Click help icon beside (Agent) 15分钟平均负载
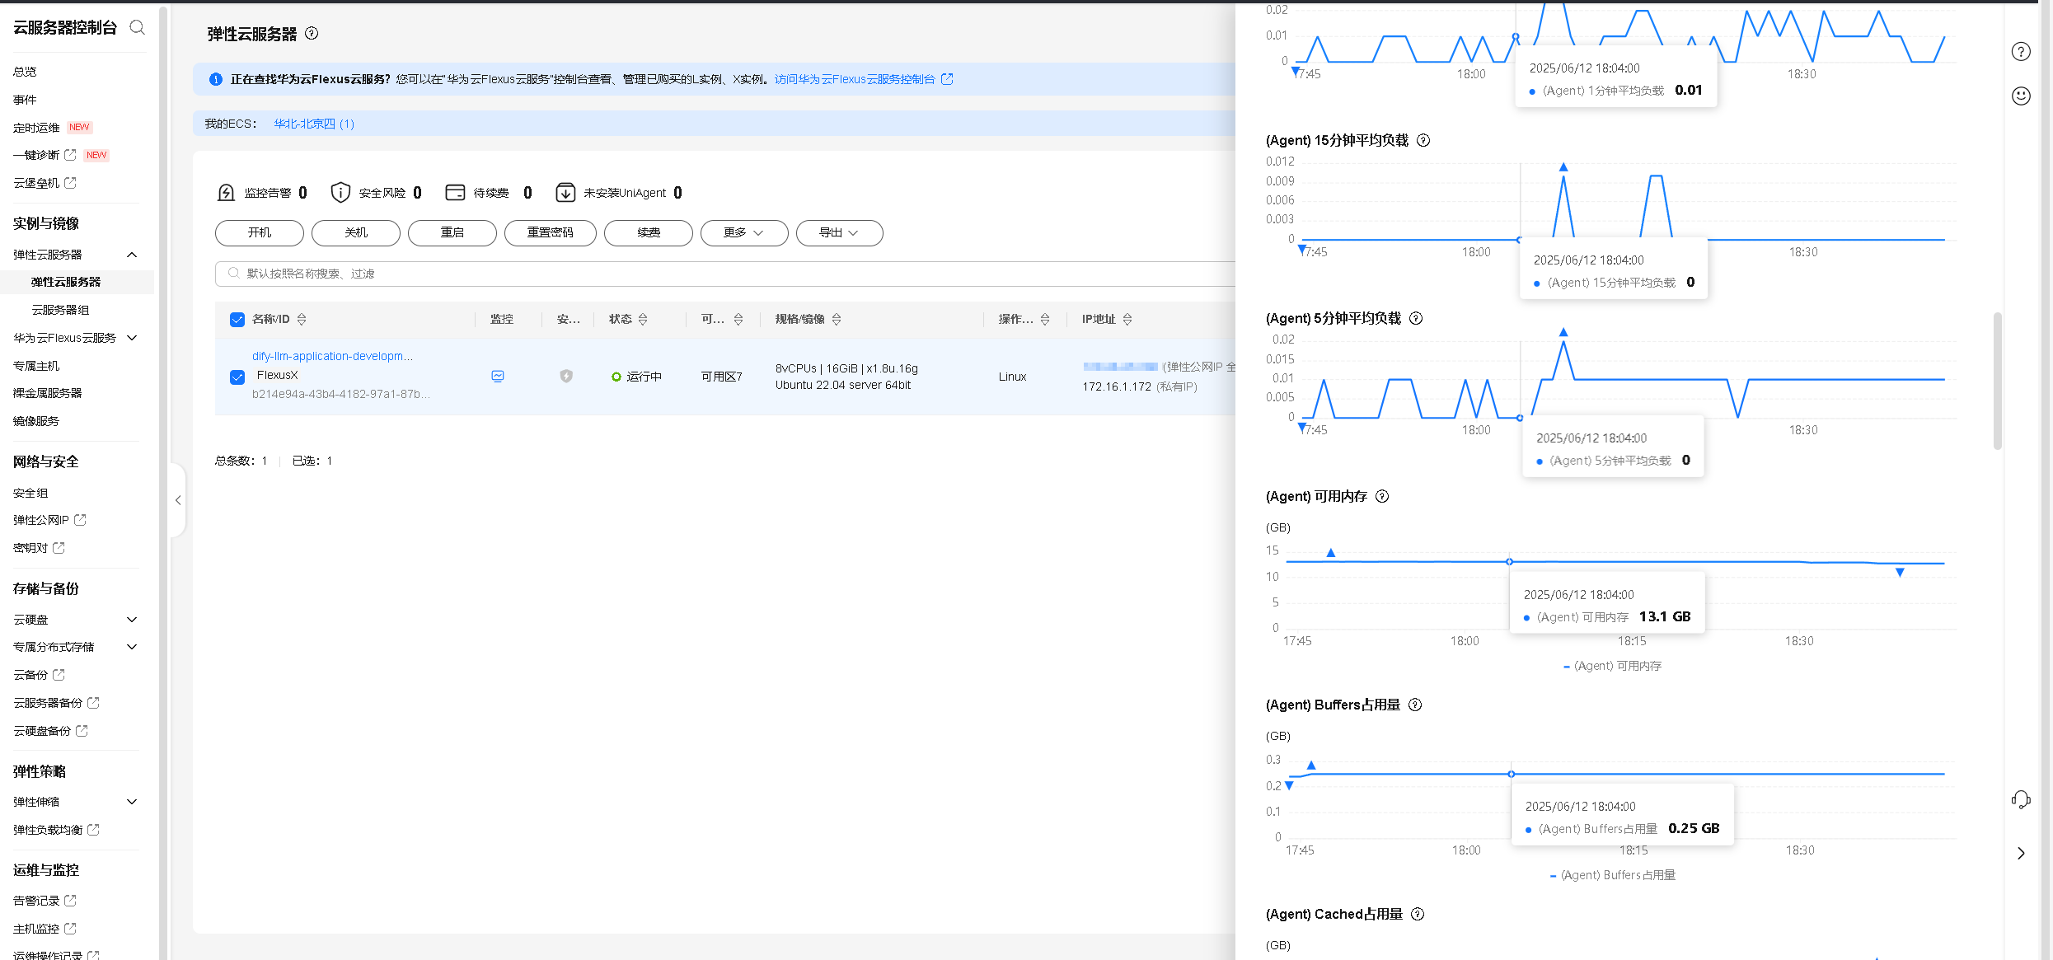 click(x=1423, y=140)
